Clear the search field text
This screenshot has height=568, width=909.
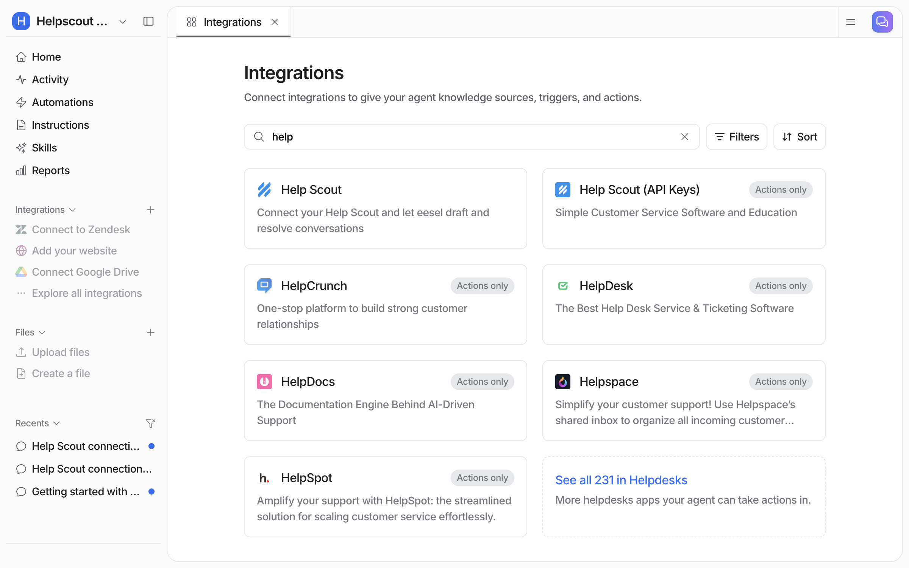[x=685, y=137]
